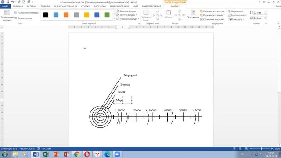Click the Save icon in quick access toolbar
Screen dimensions: 281x158
8,2
